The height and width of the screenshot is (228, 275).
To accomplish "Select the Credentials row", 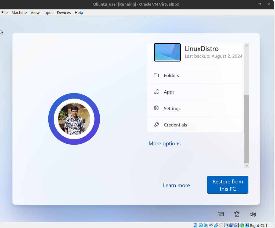I will (195, 125).
